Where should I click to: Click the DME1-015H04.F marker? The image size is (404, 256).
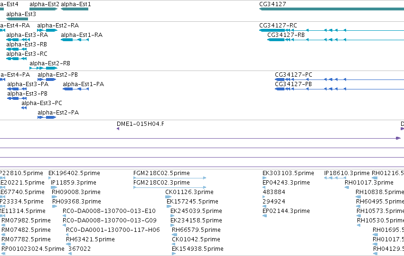(118, 129)
